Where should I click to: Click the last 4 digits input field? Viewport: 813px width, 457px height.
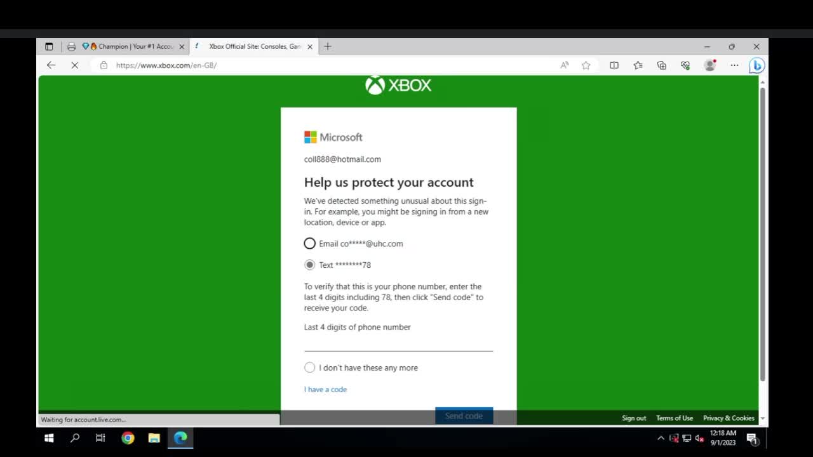pos(398,343)
